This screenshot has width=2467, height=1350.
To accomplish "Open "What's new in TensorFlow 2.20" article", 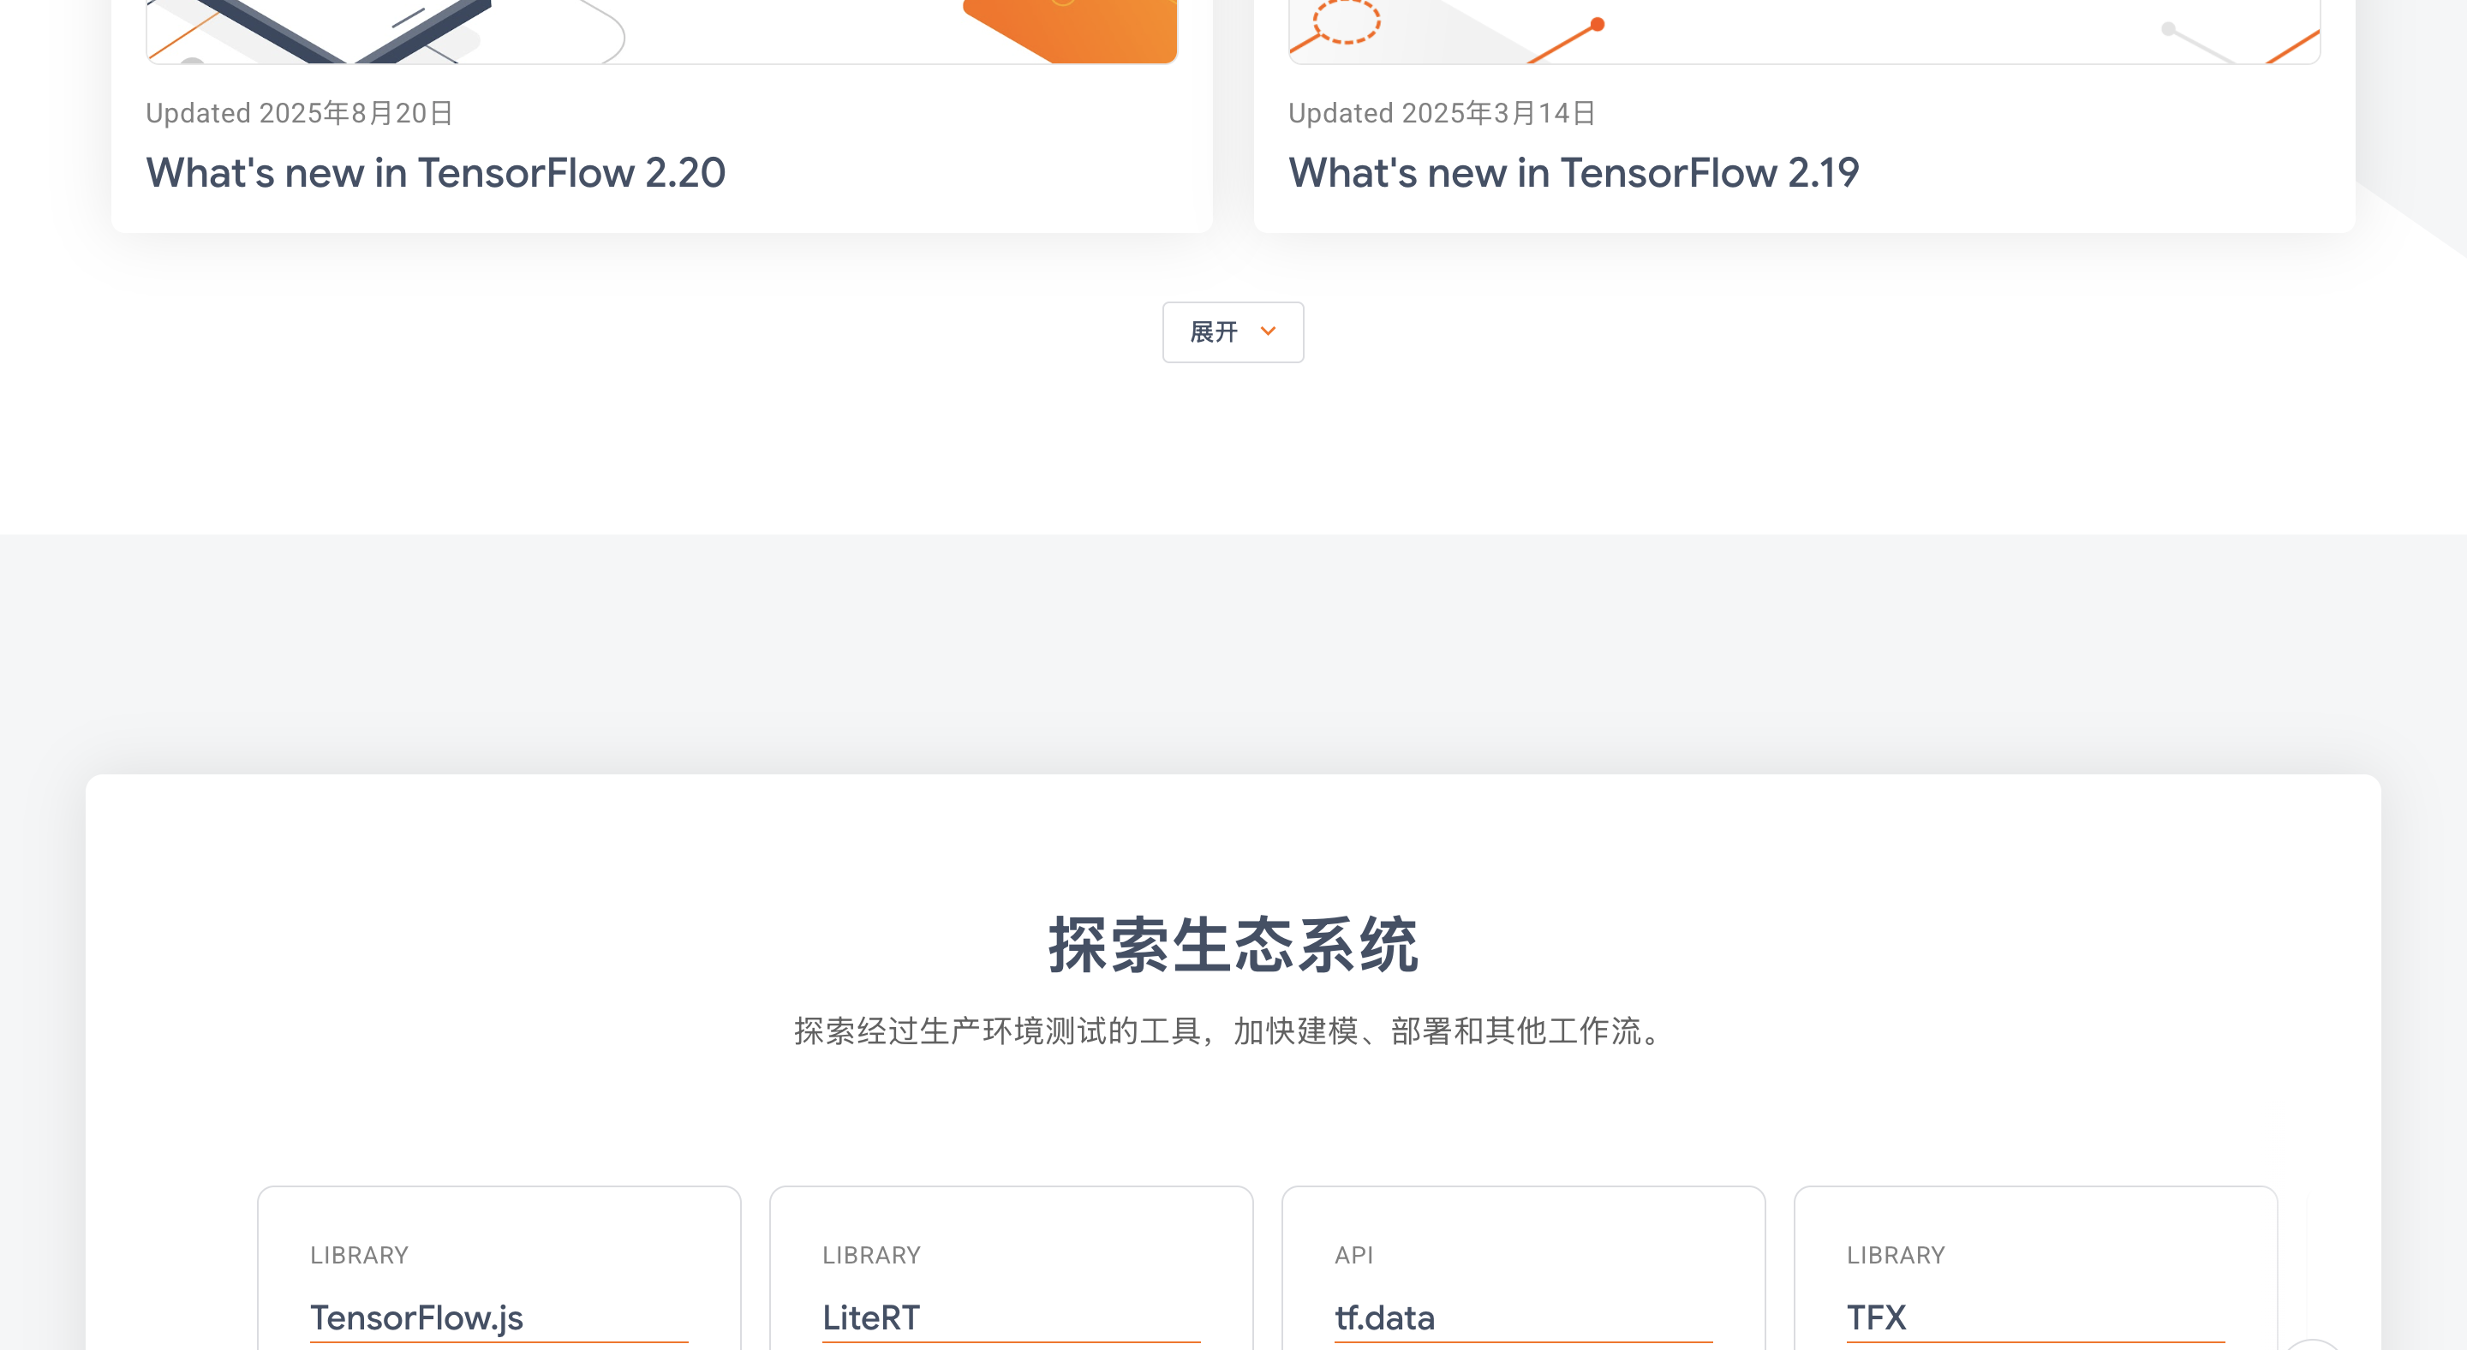I will (x=436, y=173).
